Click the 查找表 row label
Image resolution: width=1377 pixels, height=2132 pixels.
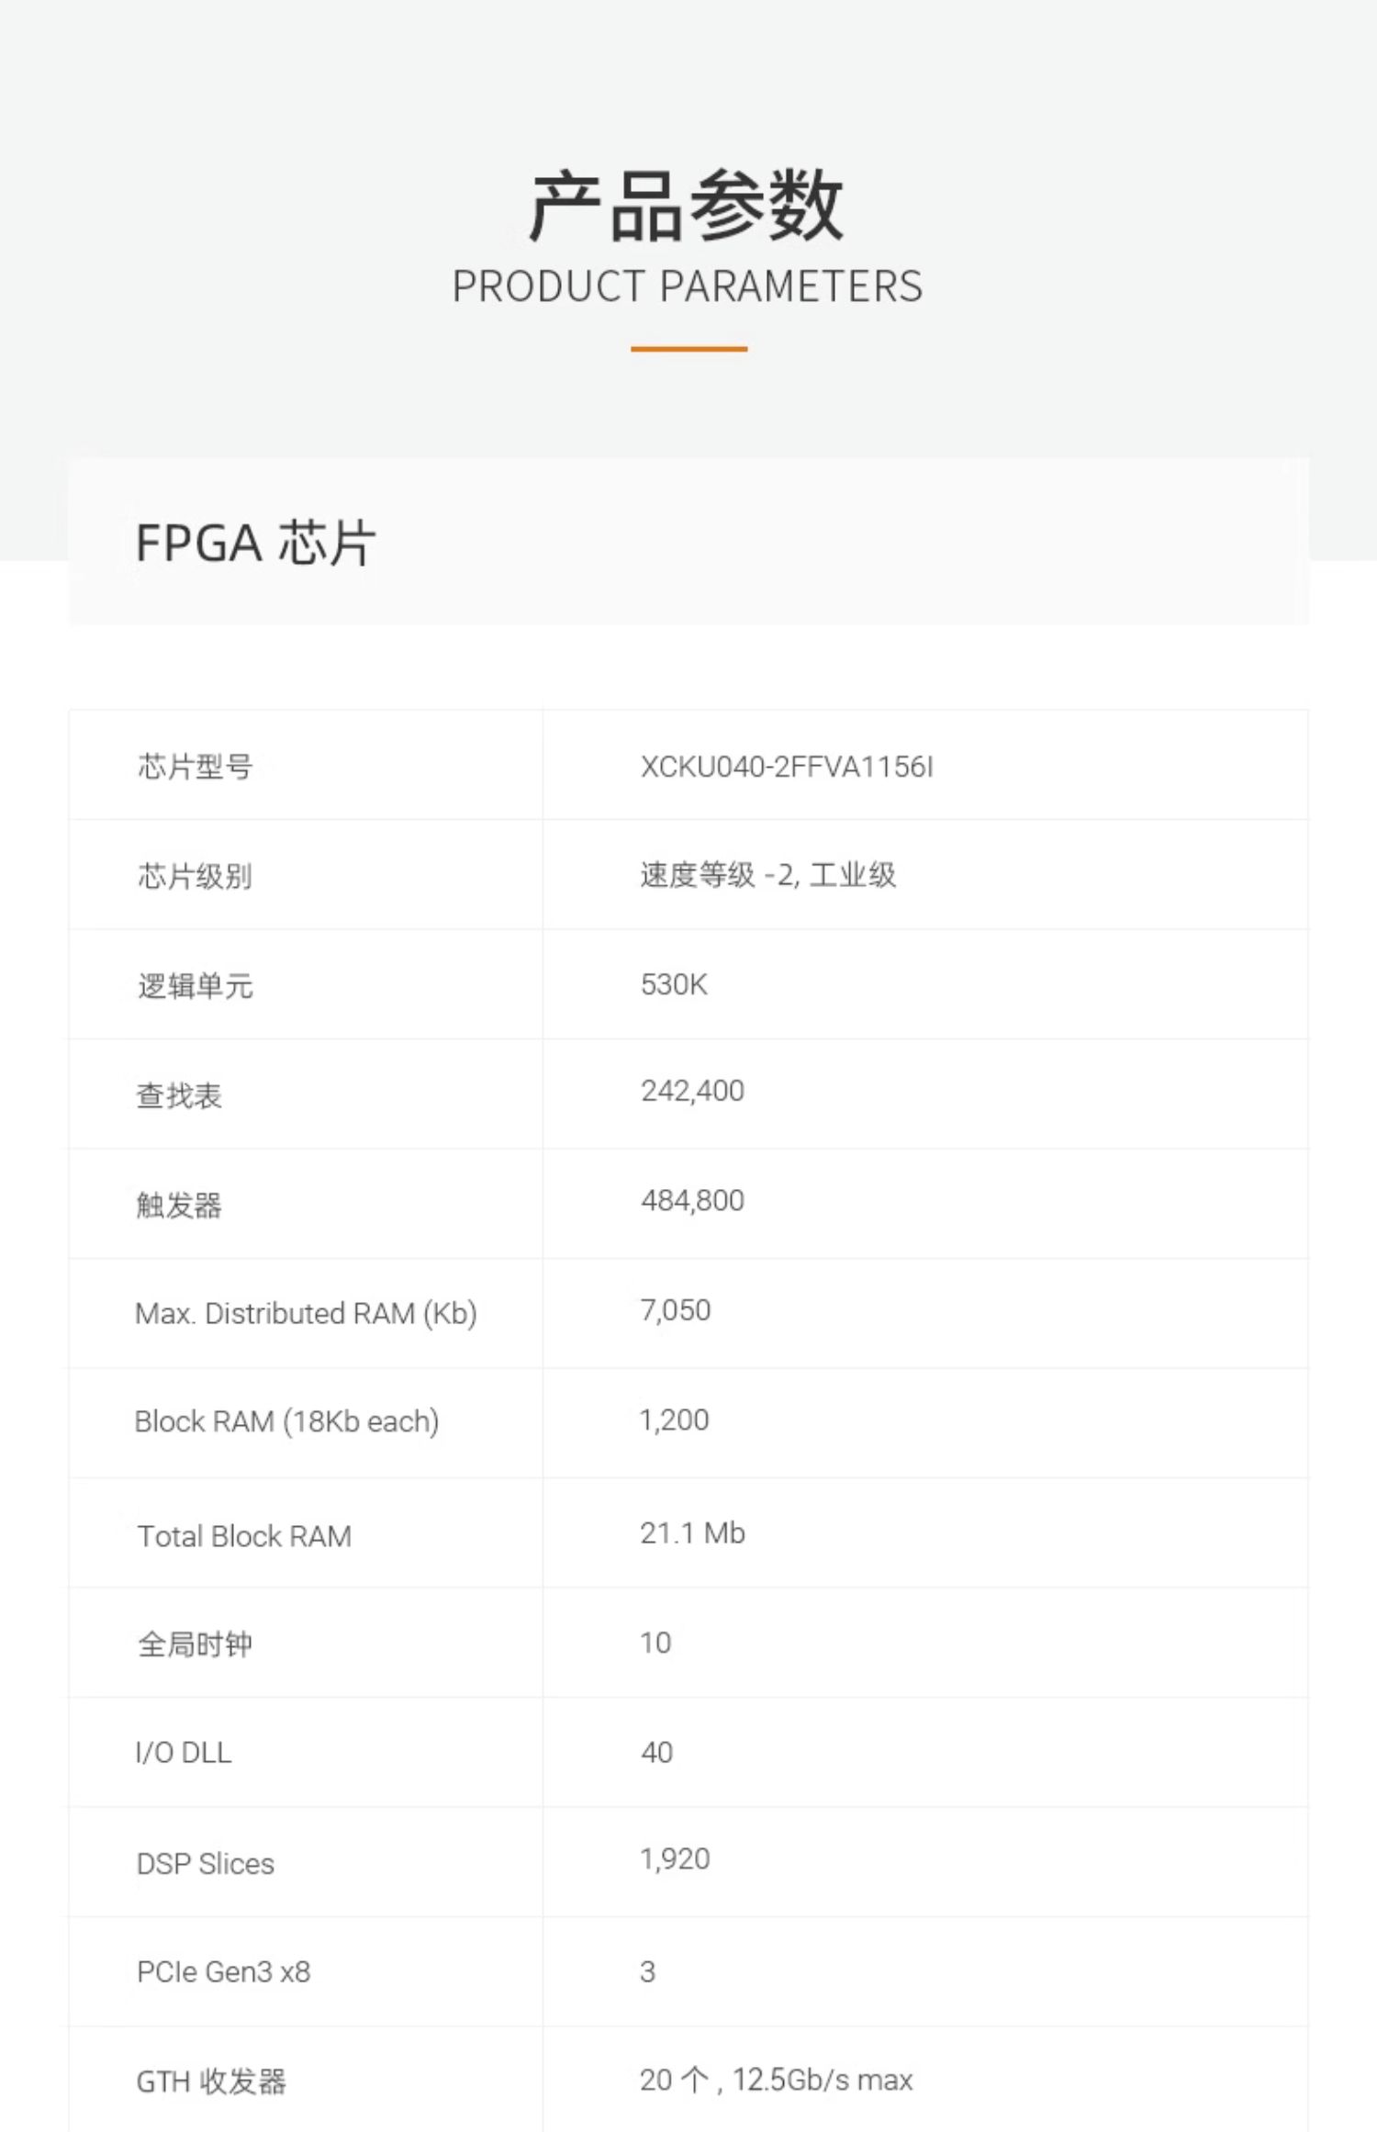coord(179,1095)
